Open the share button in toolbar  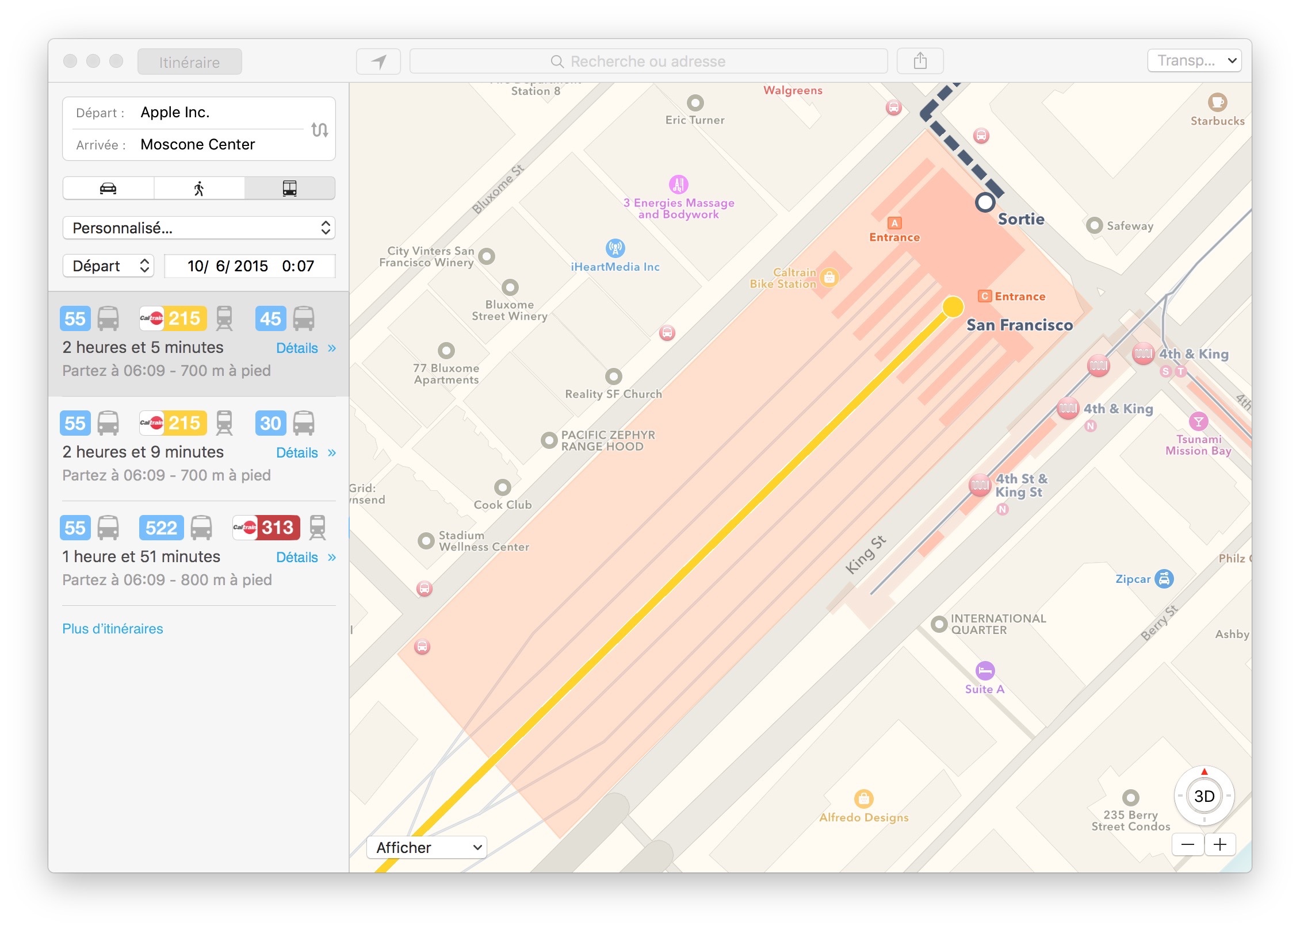pos(920,61)
